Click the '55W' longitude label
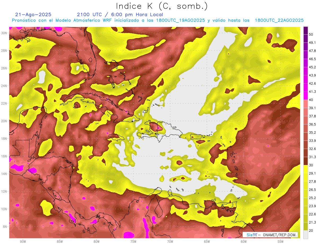The image size is (318, 245). tap(281, 242)
